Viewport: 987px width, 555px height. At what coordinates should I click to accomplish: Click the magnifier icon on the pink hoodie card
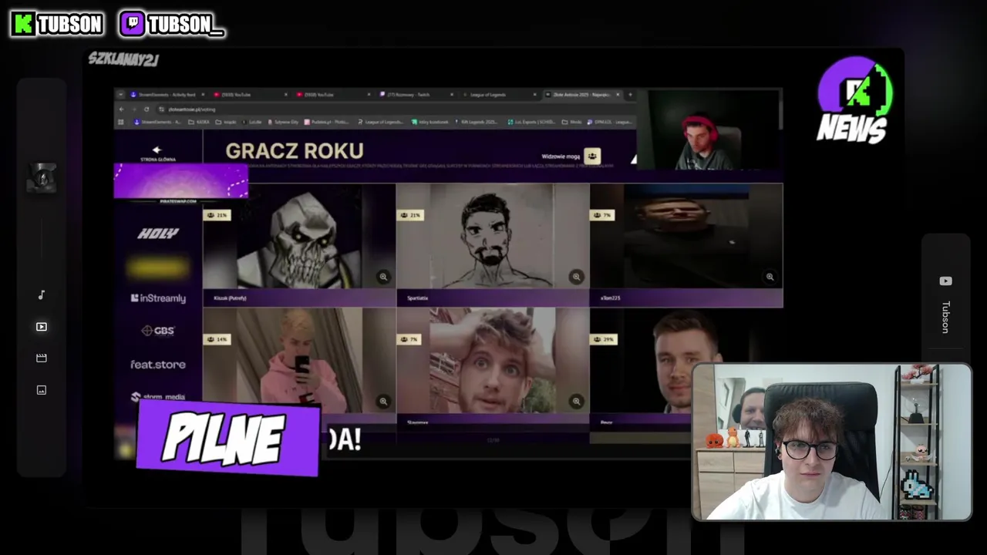click(383, 401)
